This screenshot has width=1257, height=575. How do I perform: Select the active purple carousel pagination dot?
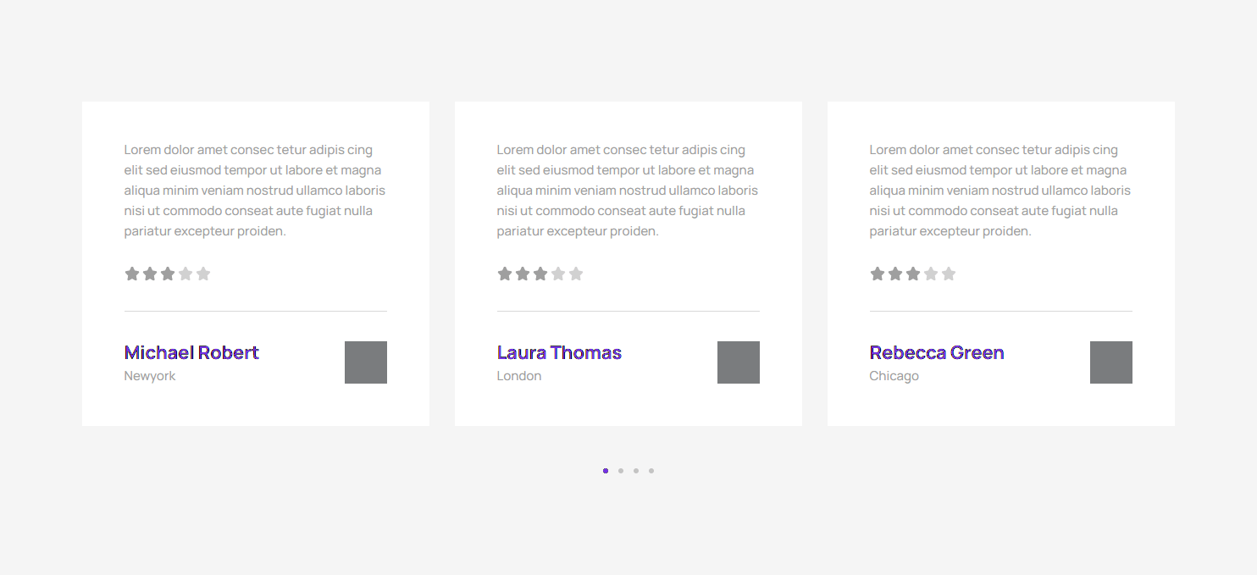tap(606, 471)
